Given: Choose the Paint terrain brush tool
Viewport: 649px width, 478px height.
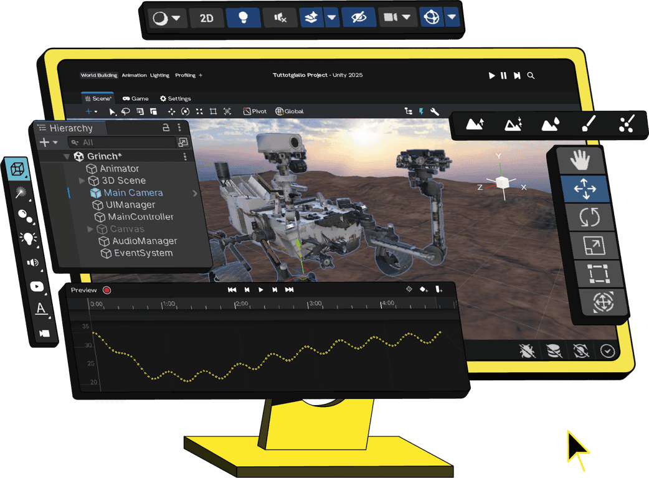Looking at the screenshot, I should pos(588,124).
